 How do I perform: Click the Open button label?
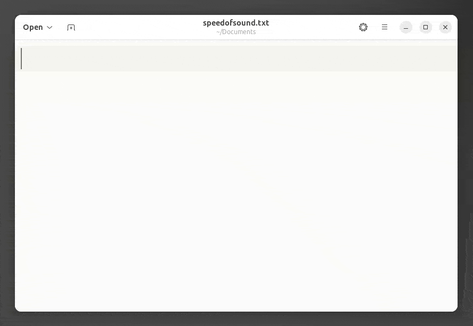click(x=33, y=27)
